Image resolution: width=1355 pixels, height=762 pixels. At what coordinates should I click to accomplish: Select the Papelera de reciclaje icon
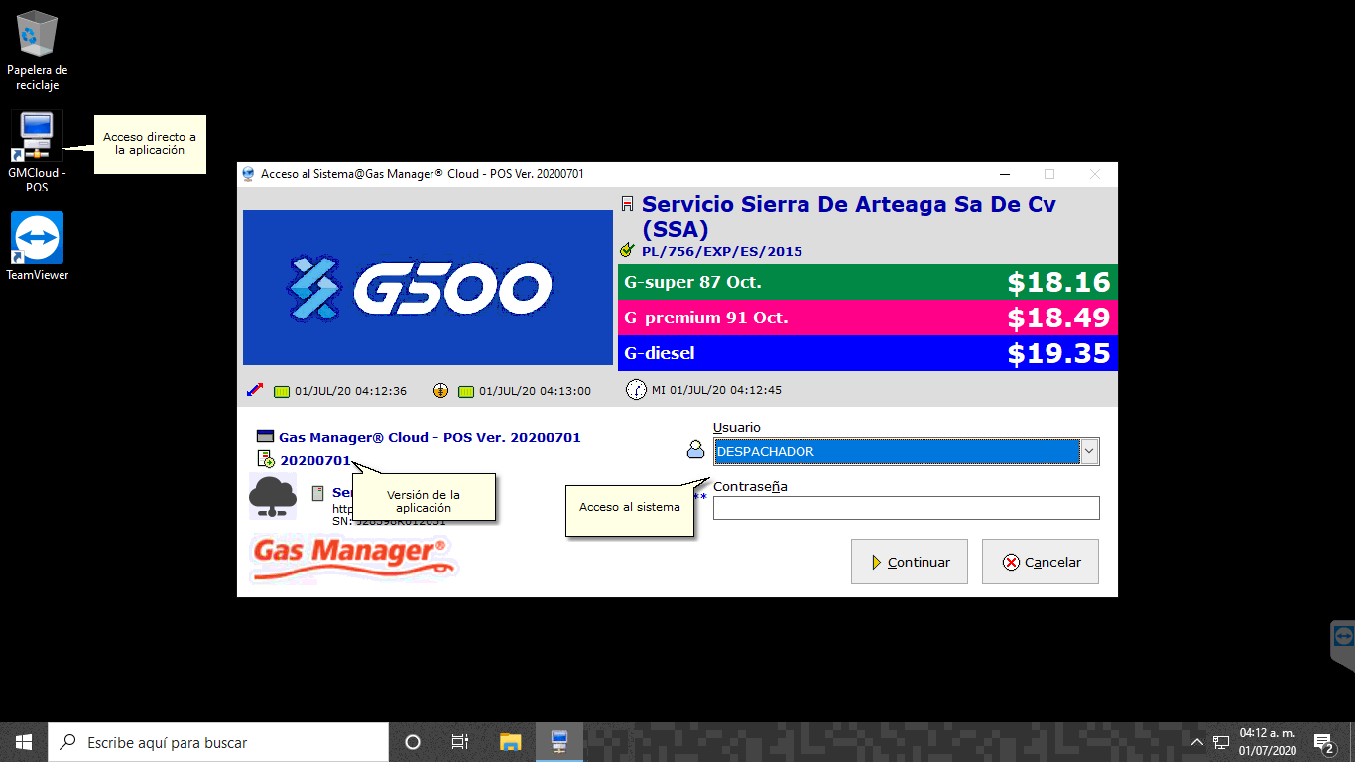pos(37,34)
